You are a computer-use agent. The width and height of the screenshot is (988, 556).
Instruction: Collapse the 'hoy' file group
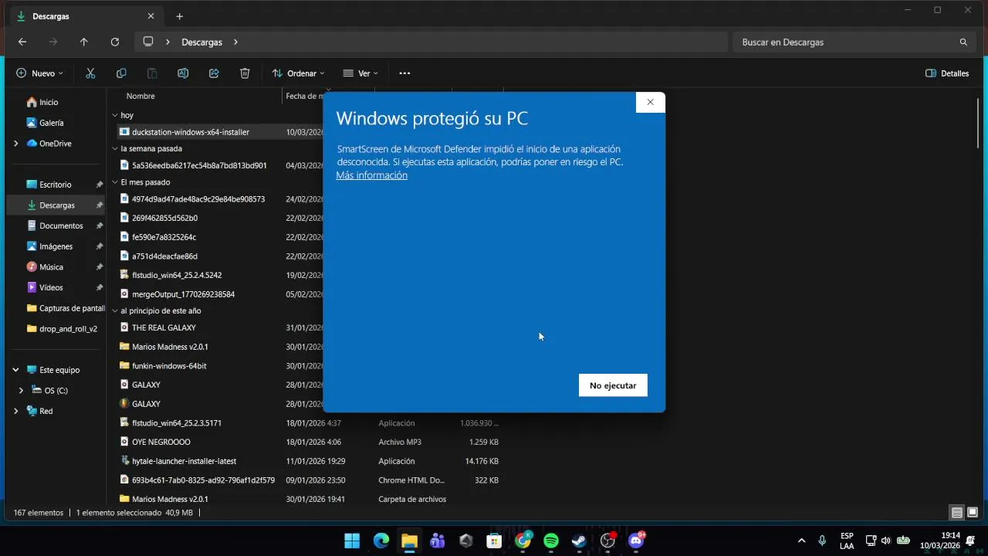tap(115, 115)
